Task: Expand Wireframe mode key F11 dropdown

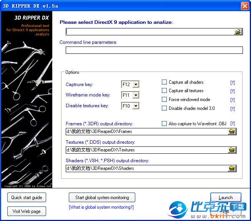Action: [135, 95]
